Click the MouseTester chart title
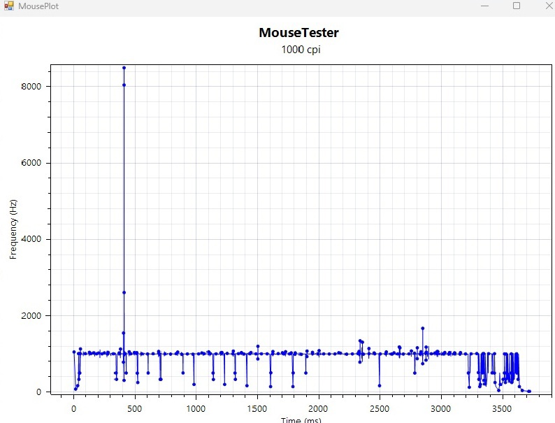 [298, 33]
